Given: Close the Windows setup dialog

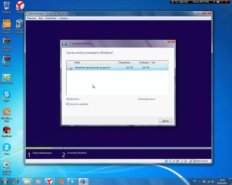Looking at the screenshot, I should click(171, 42).
